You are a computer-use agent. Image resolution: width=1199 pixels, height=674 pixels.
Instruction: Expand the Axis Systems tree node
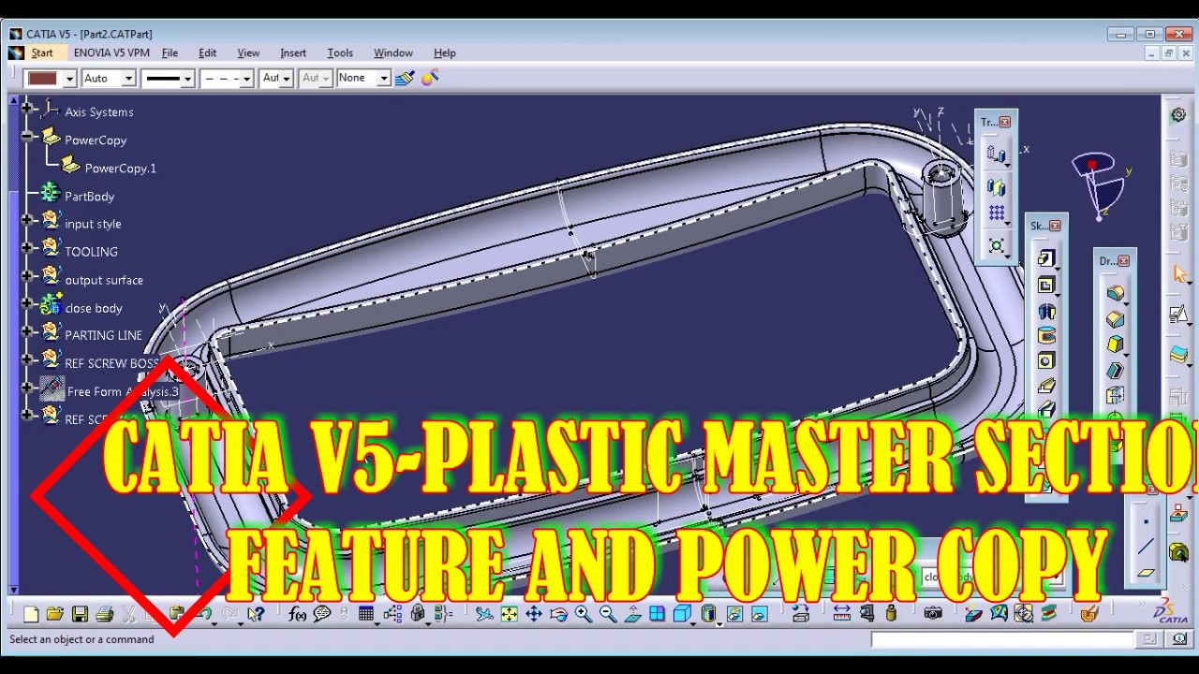click(26, 108)
